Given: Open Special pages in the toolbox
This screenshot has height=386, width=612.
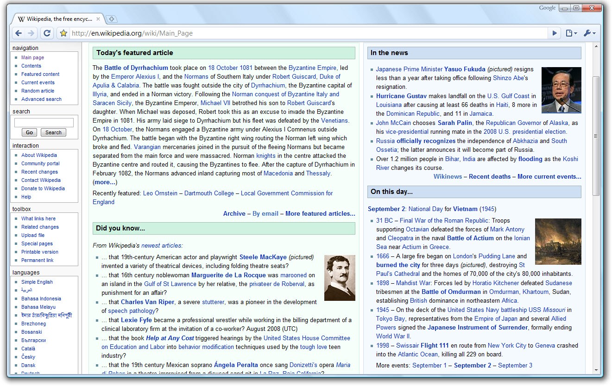Looking at the screenshot, I should pos(37,243).
